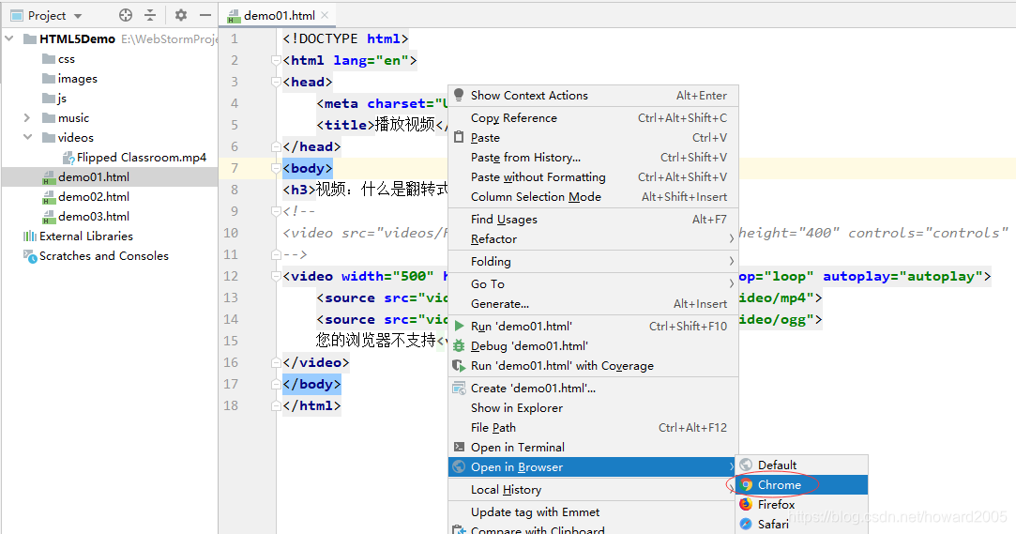Open in Firefox browser
Screen dimensions: 1016x534
point(802,504)
